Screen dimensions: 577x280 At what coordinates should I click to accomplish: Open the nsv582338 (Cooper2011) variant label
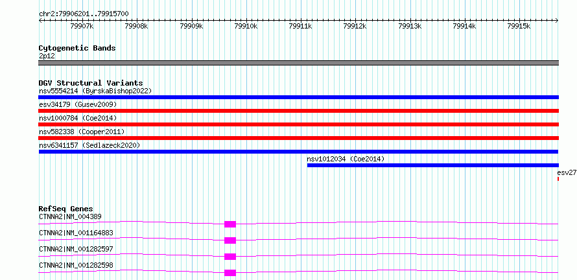click(x=82, y=132)
